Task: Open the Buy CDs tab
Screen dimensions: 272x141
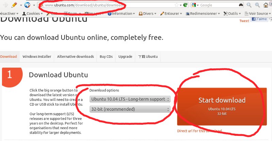Action: (106, 56)
